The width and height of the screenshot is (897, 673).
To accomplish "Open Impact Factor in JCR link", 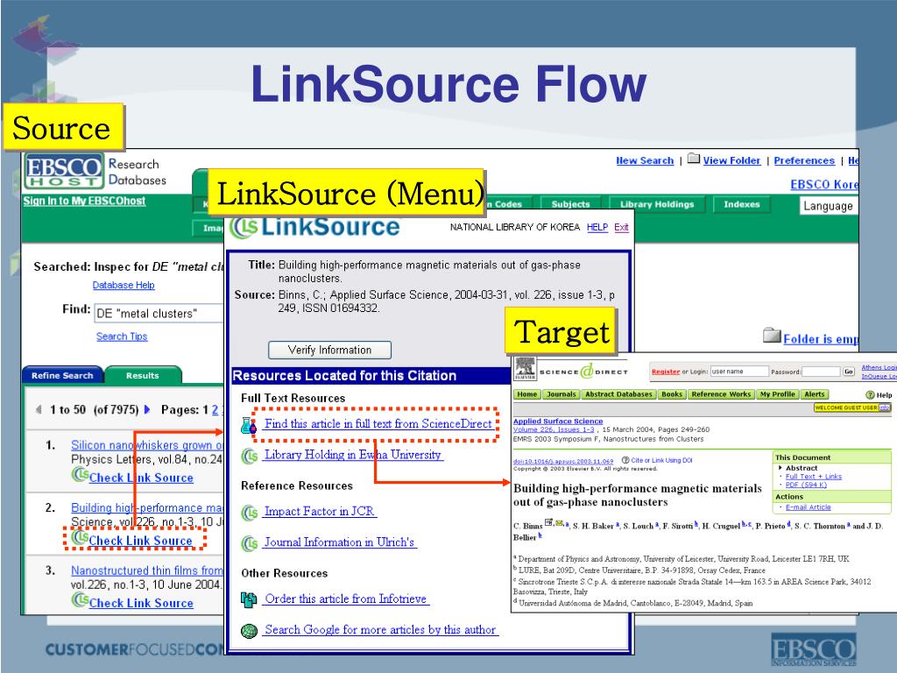I will coord(319,512).
